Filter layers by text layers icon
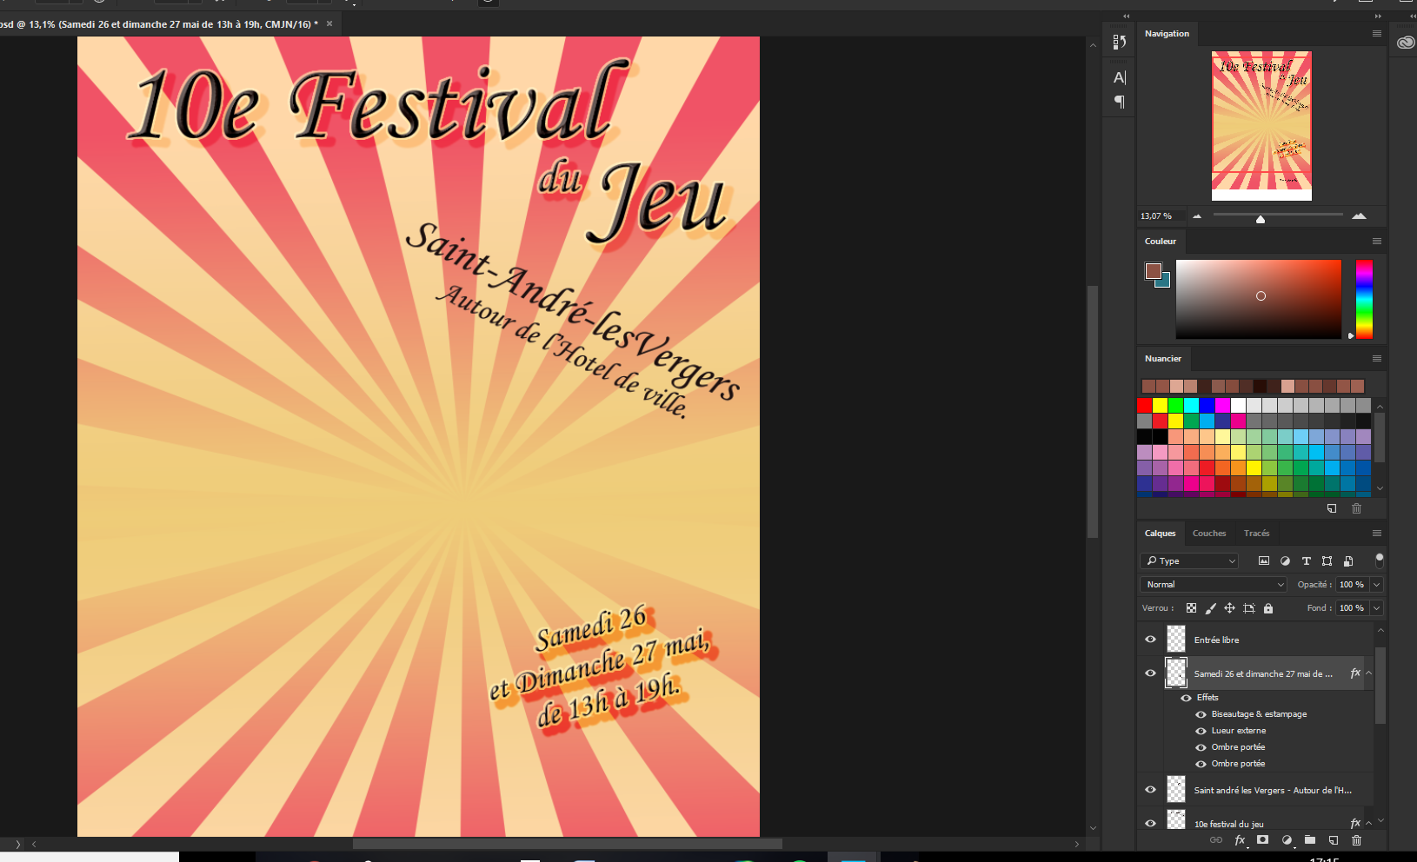1417x862 pixels. click(x=1306, y=560)
